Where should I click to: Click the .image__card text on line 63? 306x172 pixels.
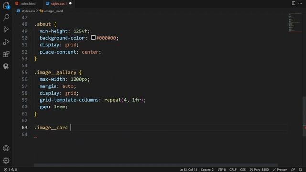pos(51,128)
